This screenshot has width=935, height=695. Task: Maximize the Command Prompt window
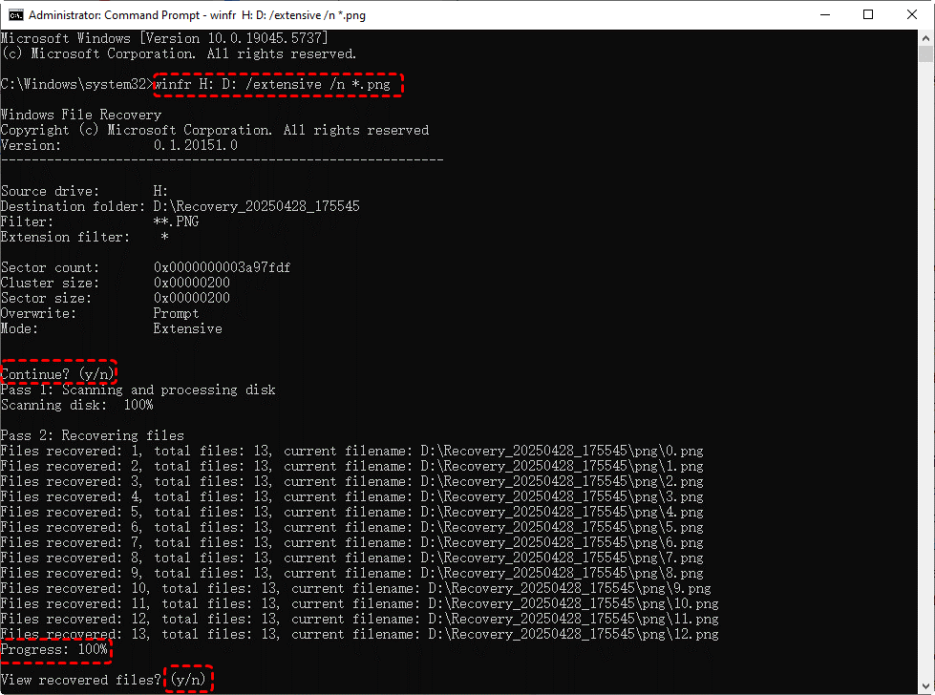[867, 15]
